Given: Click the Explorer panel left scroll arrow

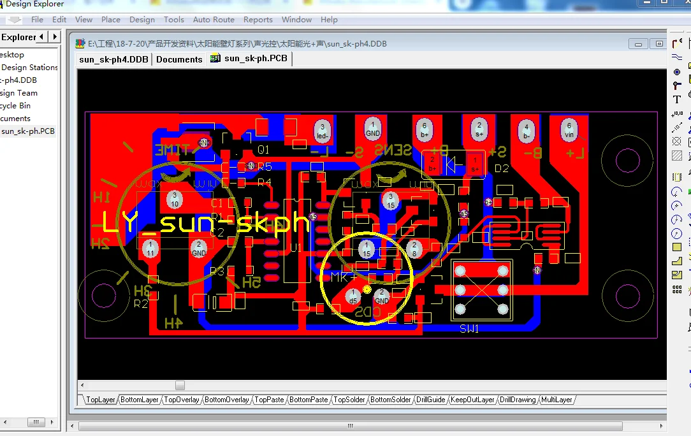Looking at the screenshot, I should [x=42, y=37].
